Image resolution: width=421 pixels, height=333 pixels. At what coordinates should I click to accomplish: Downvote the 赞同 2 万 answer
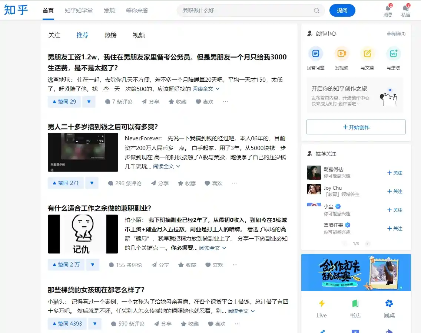click(x=93, y=265)
